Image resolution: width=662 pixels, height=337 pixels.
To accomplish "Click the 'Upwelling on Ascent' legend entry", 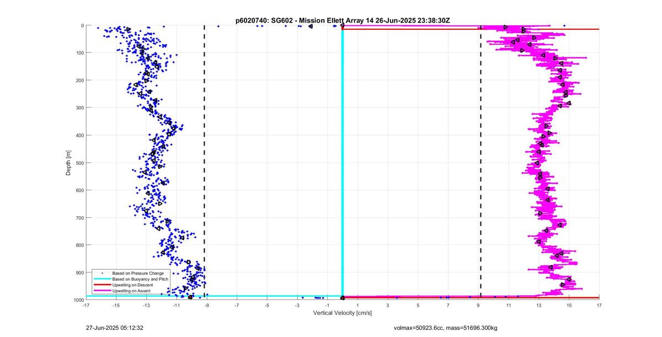I will click(x=131, y=291).
